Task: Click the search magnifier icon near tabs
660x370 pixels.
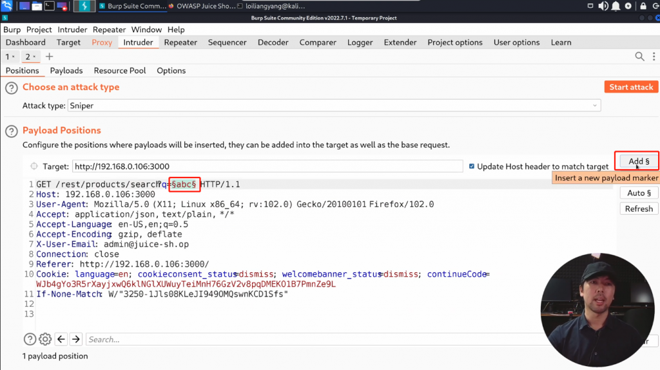Action: tap(639, 57)
